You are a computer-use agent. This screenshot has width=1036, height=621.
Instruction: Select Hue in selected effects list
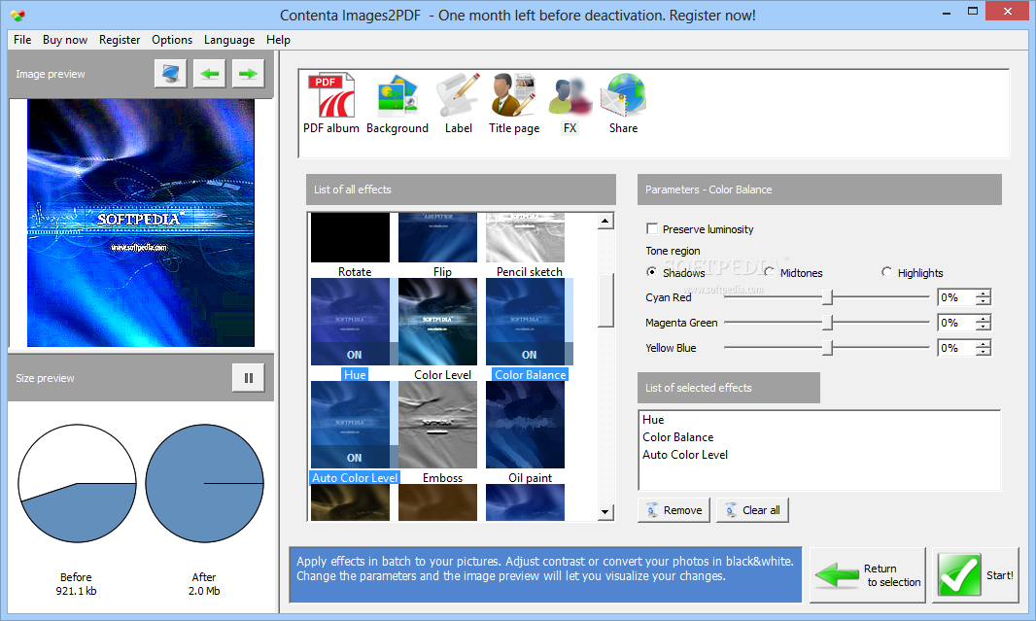653,420
